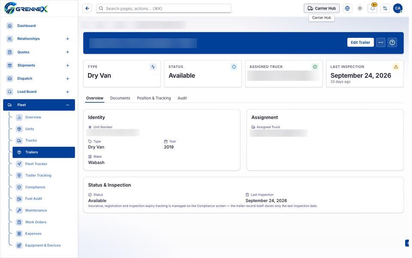Open the notifications bell
The width and height of the screenshot is (412, 258).
[373, 9]
